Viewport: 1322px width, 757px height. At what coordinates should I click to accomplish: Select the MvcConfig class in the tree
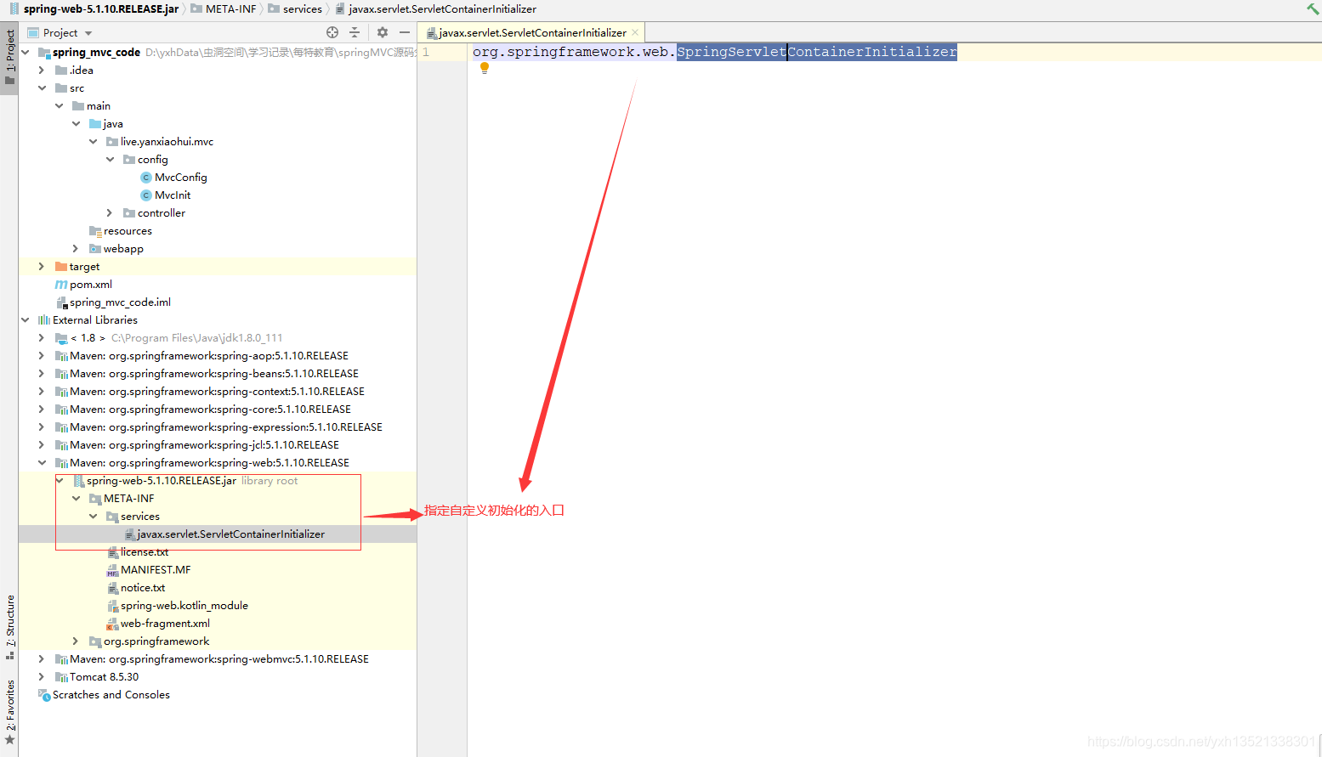pos(182,177)
